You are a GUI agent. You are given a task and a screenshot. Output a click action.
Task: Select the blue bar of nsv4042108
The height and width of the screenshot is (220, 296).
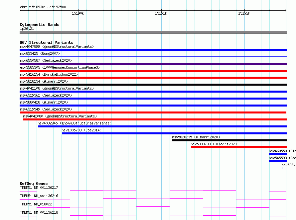coord(153,92)
